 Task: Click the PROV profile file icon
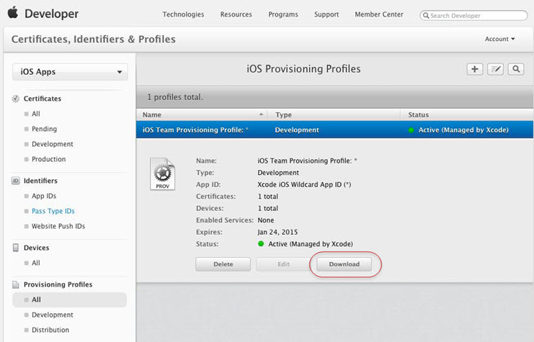pos(161,176)
